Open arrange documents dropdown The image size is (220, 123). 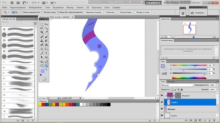[45, 3]
